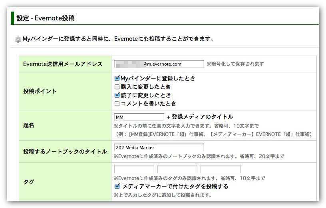Image resolution: width=326 pixels, height=208 pixels.
Task: Tick the コメントを書いたとき checkbox
Action: (117, 104)
